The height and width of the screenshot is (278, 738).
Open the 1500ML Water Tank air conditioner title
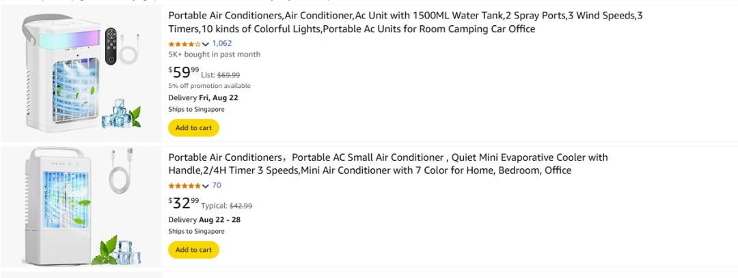coord(405,22)
